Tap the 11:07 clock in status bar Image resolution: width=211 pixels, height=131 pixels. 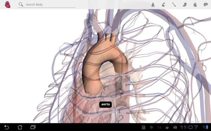click(189, 127)
